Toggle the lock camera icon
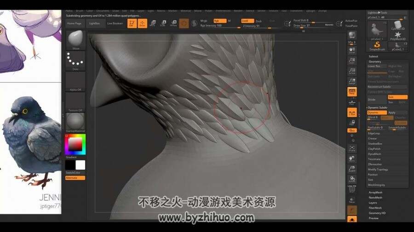This screenshot has height=232, width=414. pyautogui.click(x=352, y=122)
